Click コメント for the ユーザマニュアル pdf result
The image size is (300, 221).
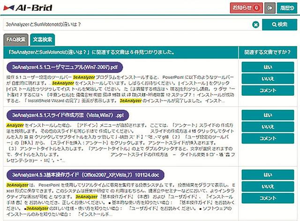pos(268,91)
